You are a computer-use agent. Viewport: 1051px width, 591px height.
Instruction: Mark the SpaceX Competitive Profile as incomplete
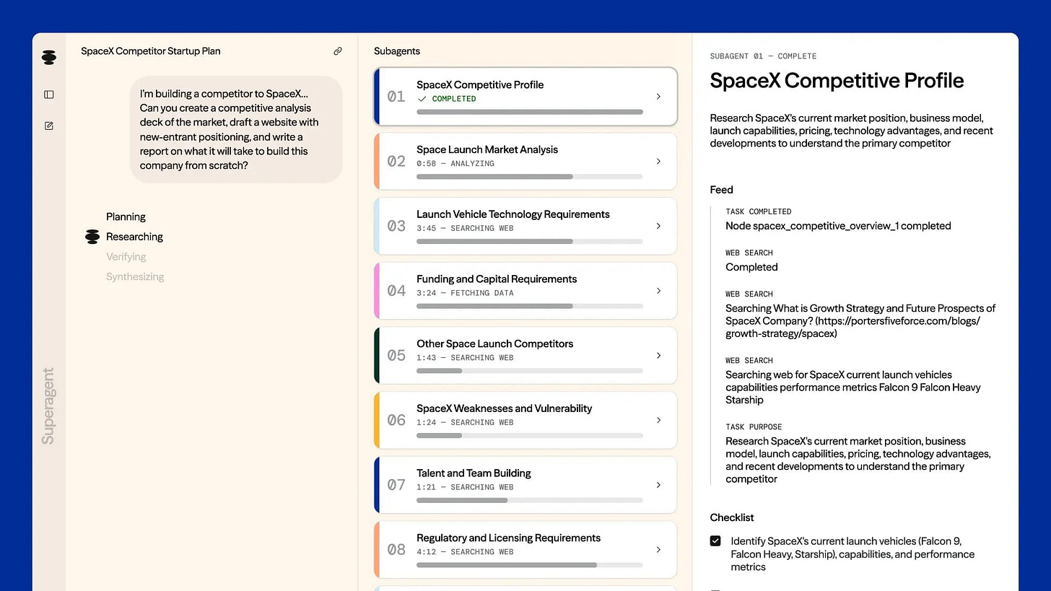(x=421, y=98)
